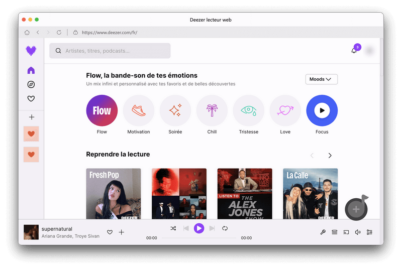The image size is (402, 269).
Task: Show next items in Reprendre la lecture
Action: (330, 156)
